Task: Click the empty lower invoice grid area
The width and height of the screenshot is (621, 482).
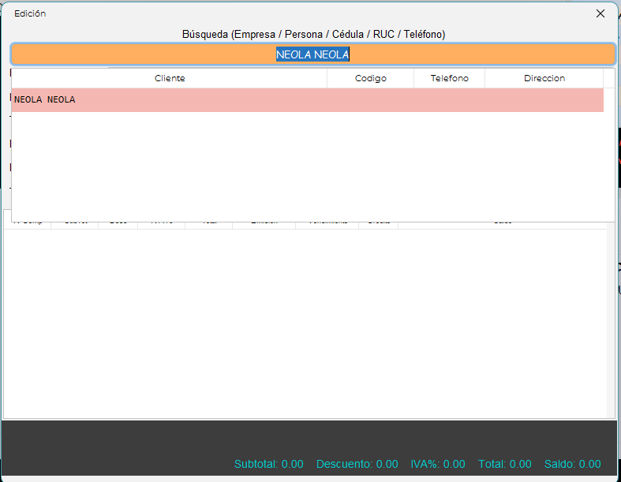Action: coord(304,323)
